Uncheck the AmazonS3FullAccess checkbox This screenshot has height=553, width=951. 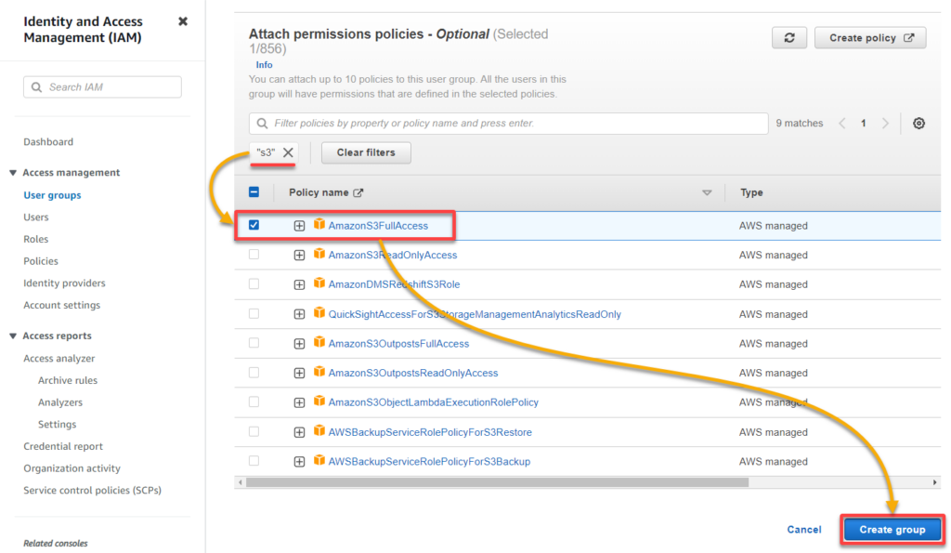pyautogui.click(x=254, y=225)
